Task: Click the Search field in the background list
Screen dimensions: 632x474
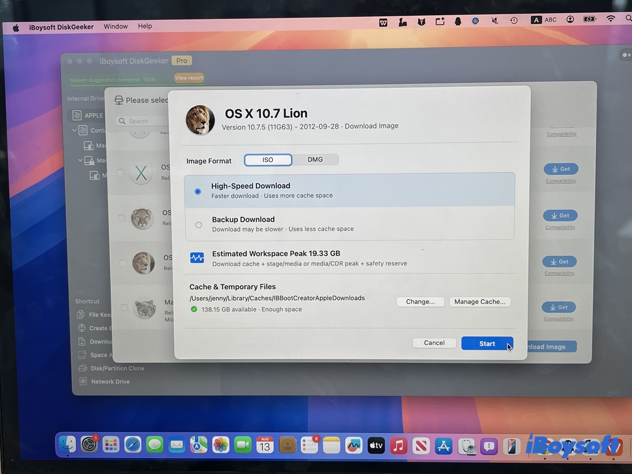Action: (141, 121)
